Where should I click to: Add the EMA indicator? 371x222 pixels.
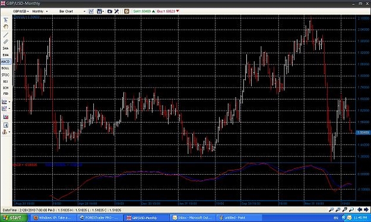[5, 55]
